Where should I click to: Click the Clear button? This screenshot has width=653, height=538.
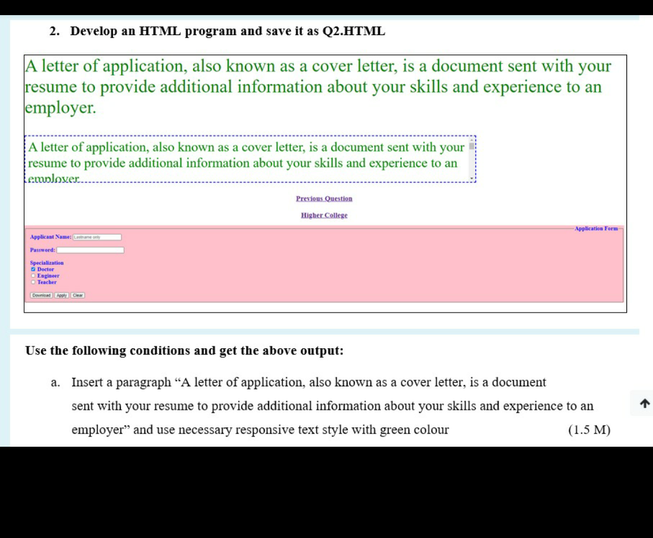point(78,296)
